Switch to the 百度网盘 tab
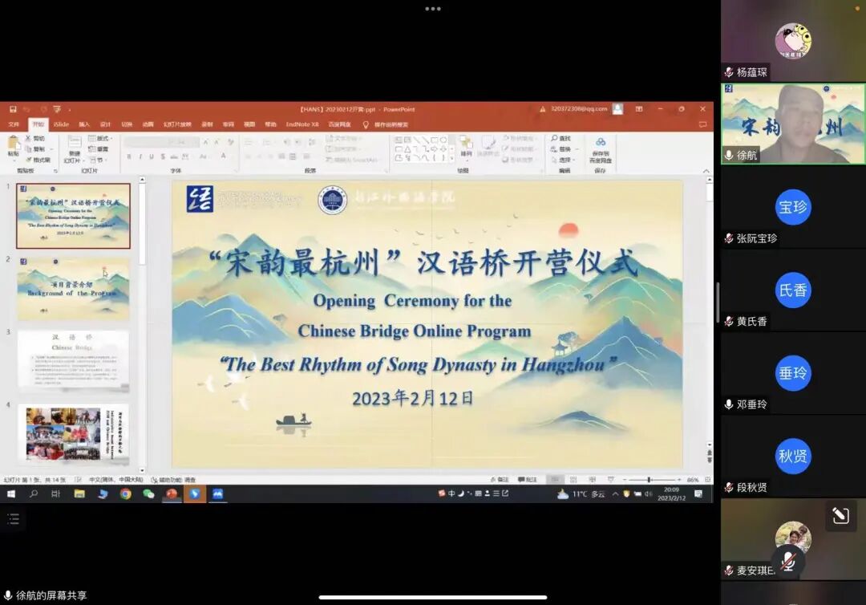 pyautogui.click(x=339, y=124)
